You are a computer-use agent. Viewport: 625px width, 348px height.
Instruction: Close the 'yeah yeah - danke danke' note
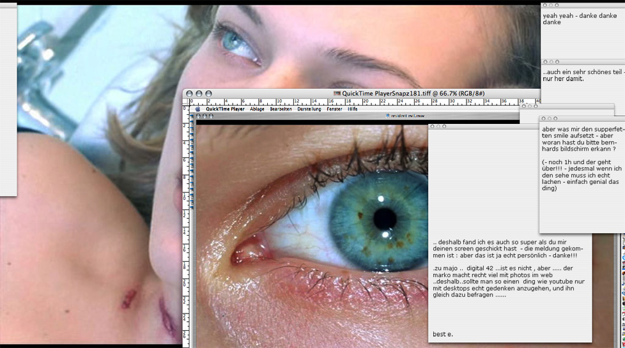(x=544, y=5)
